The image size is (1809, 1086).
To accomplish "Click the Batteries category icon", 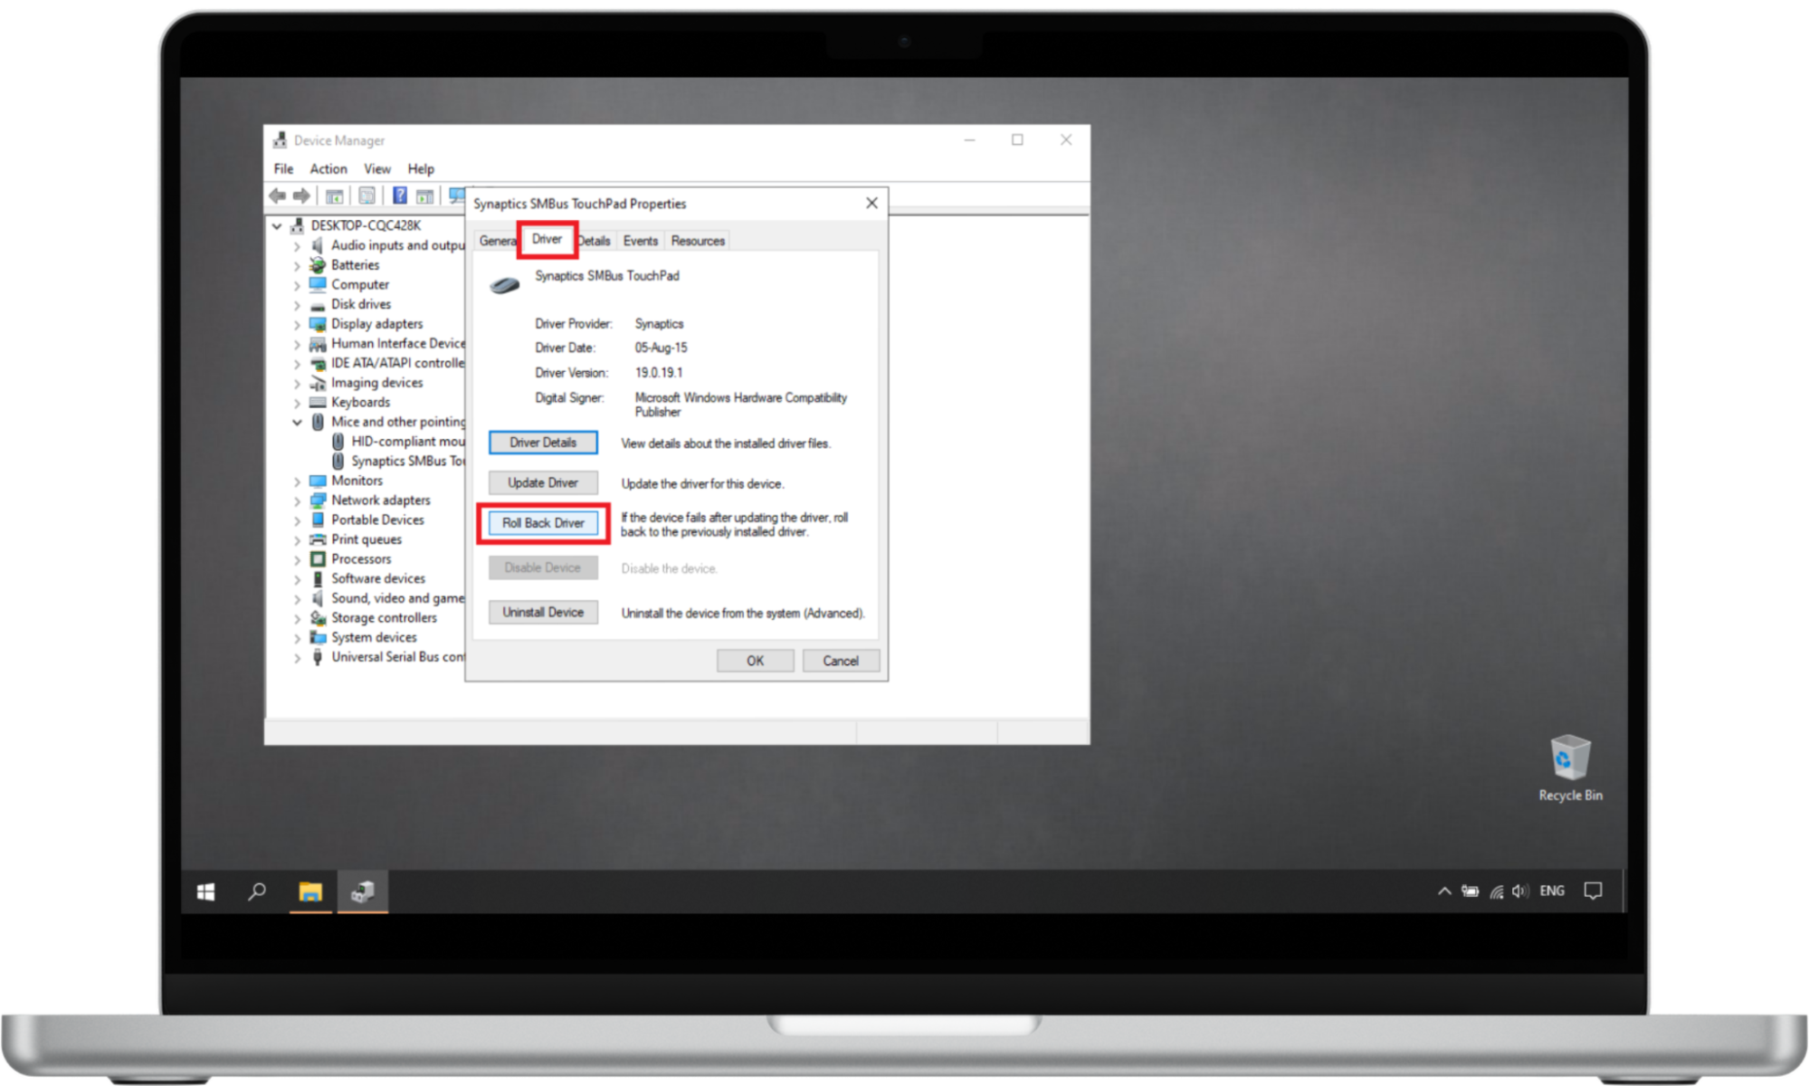I will pyautogui.click(x=318, y=265).
